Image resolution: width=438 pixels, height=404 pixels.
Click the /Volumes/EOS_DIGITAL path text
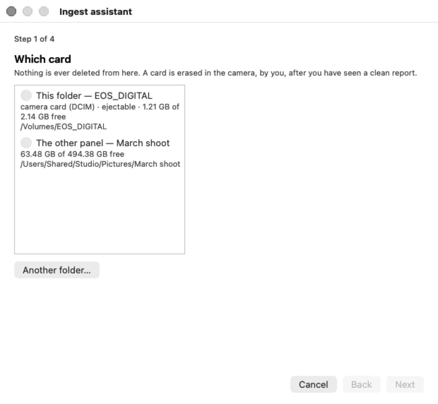[x=64, y=126]
